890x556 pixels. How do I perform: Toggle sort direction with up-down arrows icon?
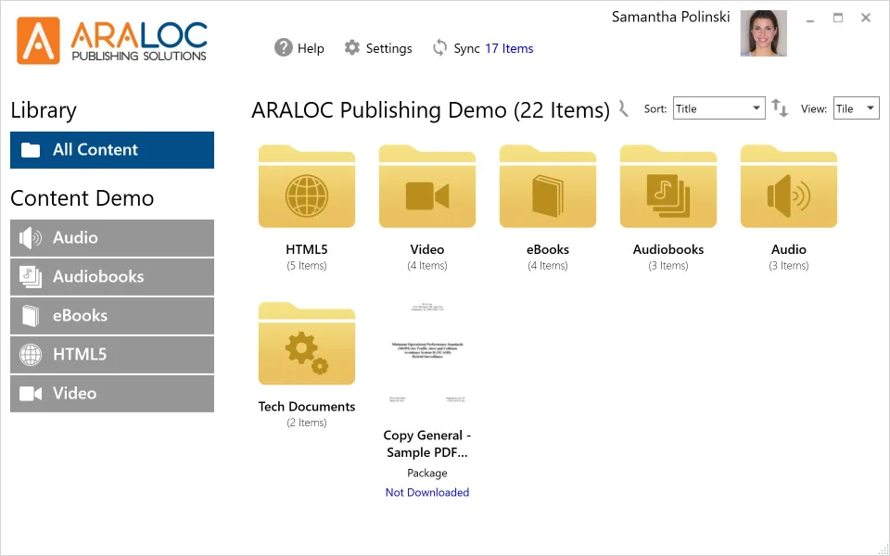pos(780,107)
